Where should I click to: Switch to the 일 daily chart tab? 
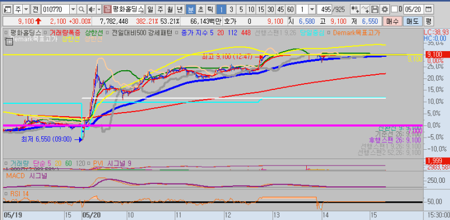click(150, 9)
